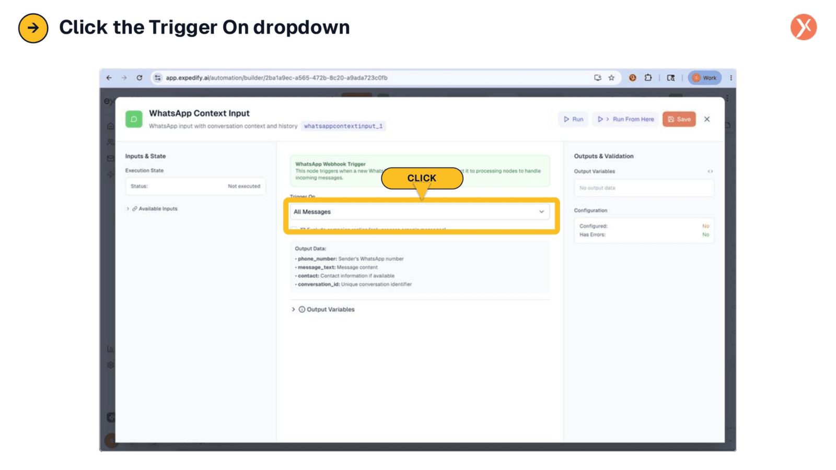Click the No output data box
The width and height of the screenshot is (836, 470).
[x=644, y=188]
